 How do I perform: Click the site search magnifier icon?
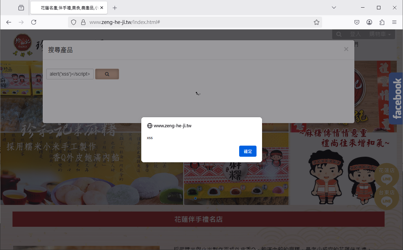[339, 34]
